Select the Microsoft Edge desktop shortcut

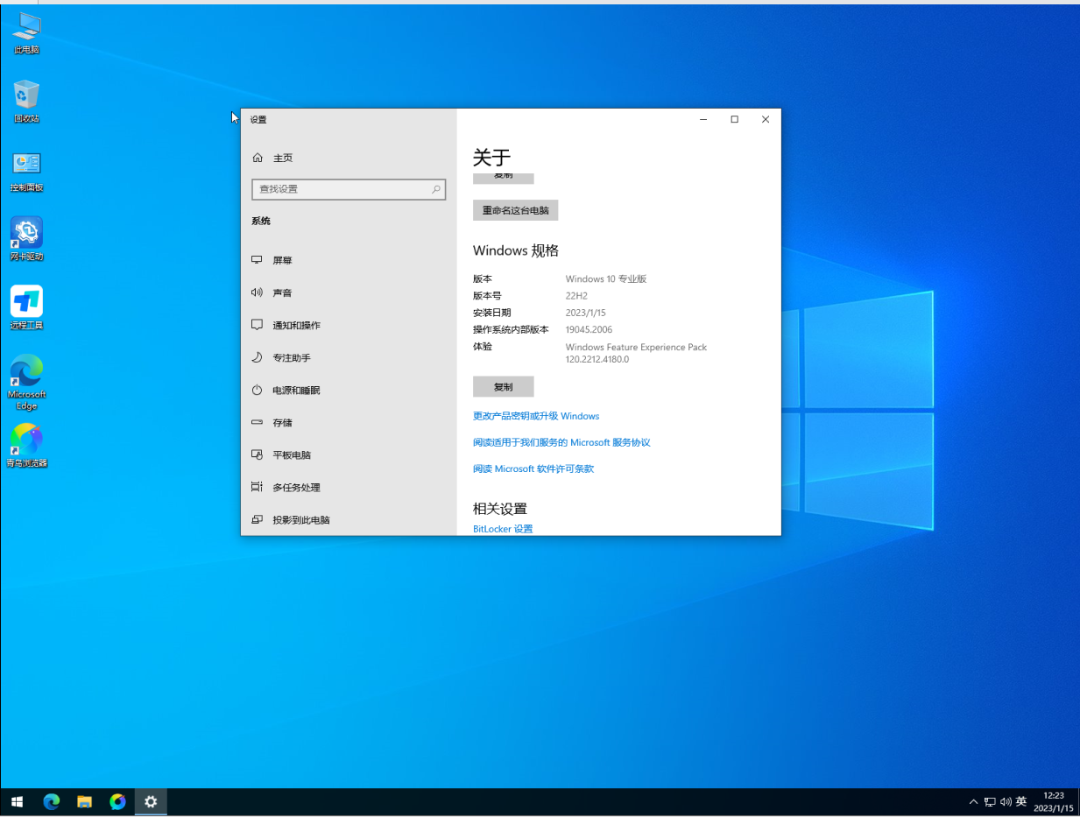coord(26,382)
